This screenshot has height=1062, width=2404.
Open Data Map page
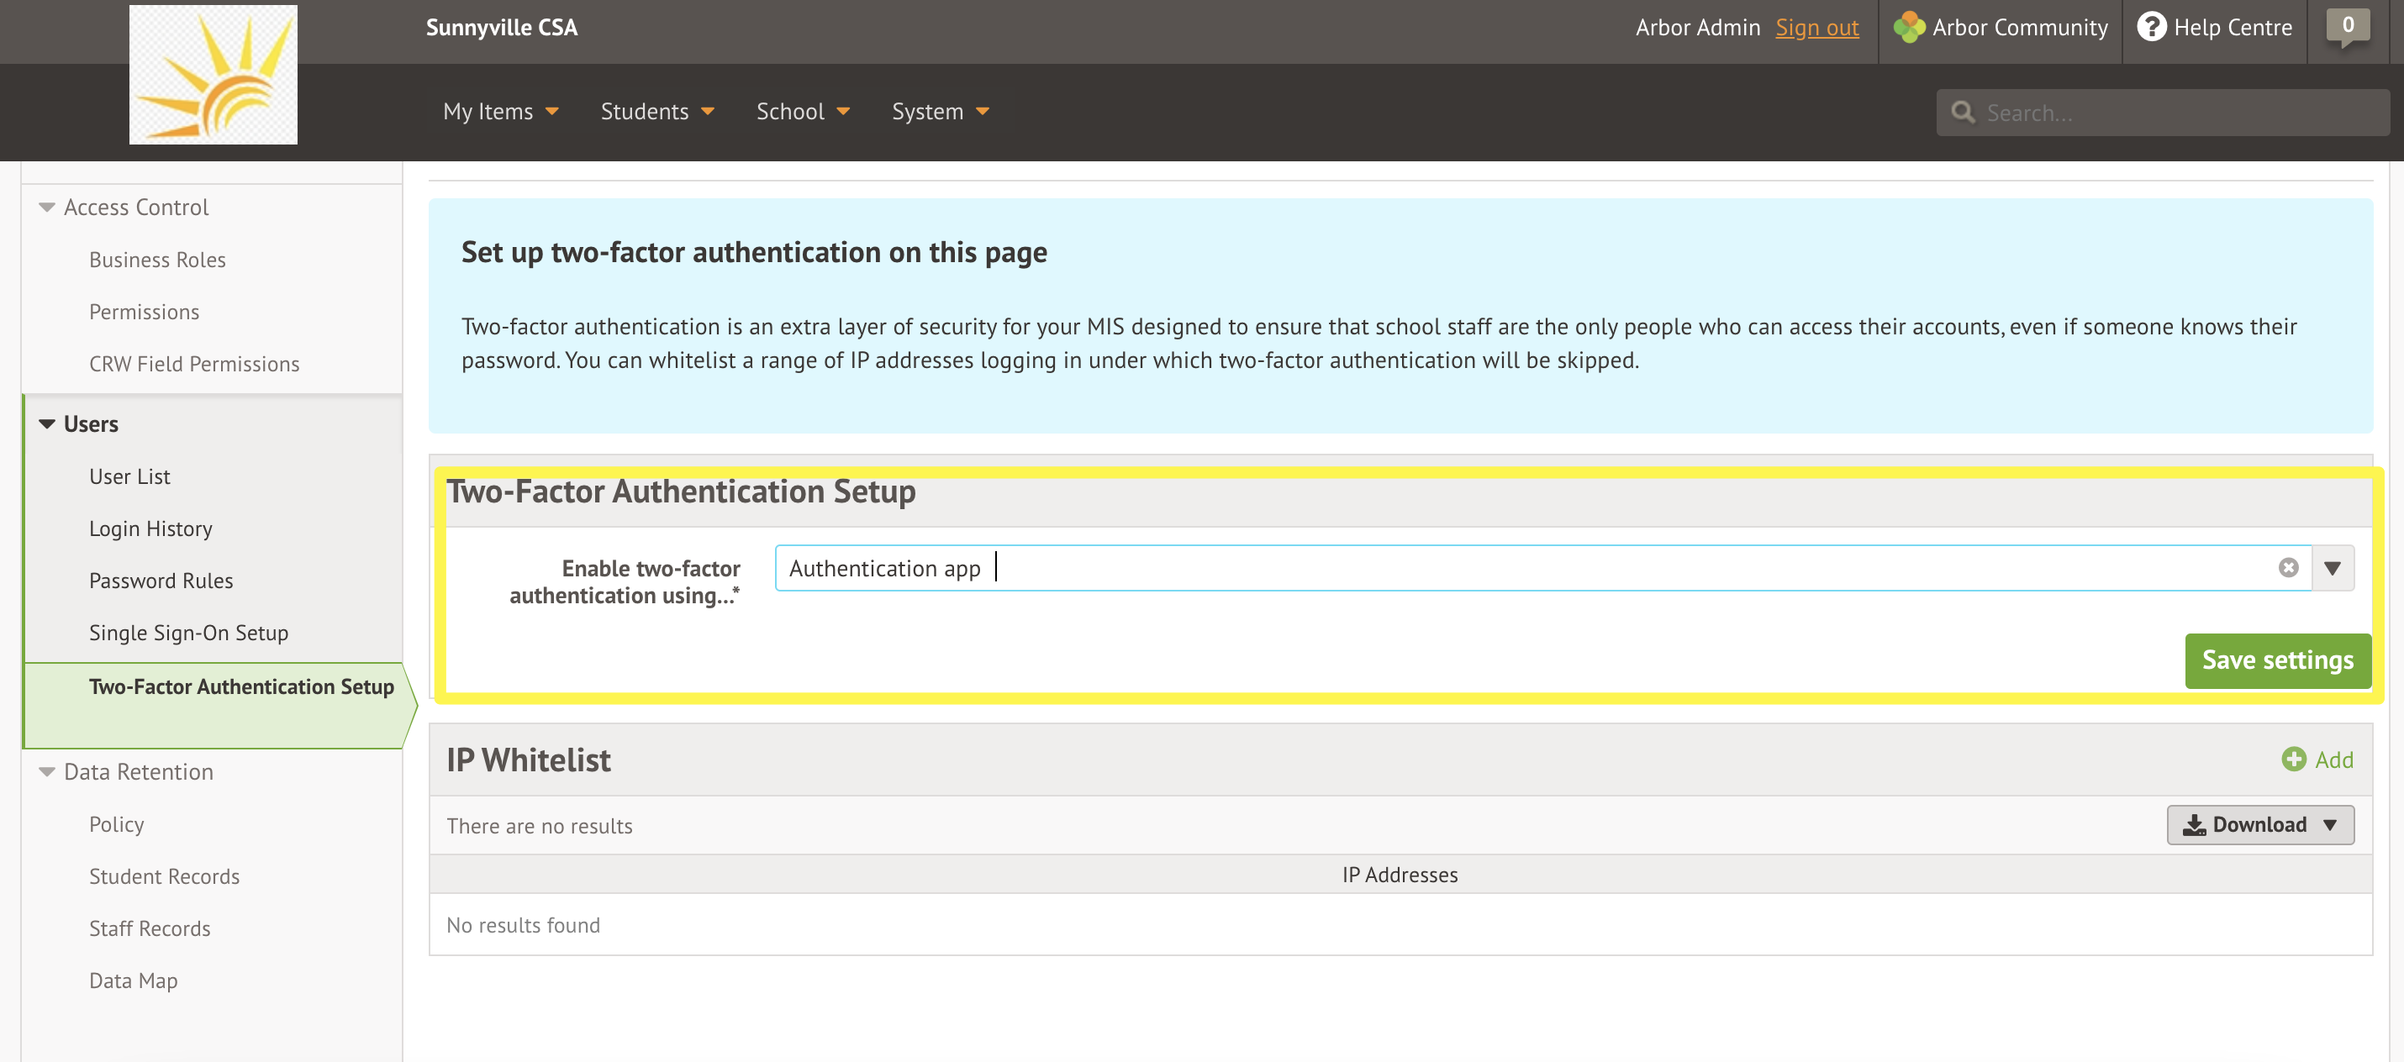(134, 981)
